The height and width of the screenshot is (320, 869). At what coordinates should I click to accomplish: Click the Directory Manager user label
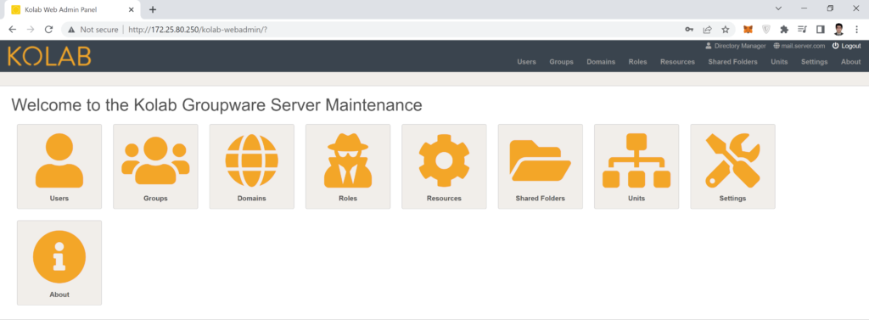point(736,46)
